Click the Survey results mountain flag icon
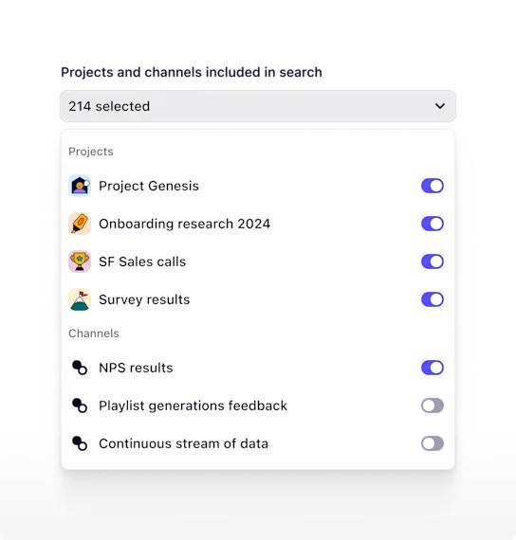 (80, 299)
